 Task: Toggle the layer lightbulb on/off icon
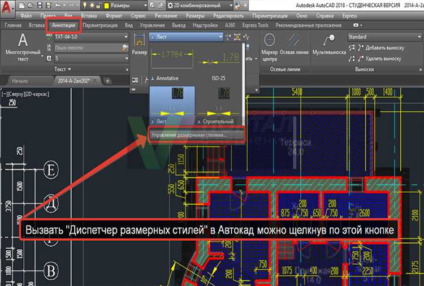coord(85,5)
